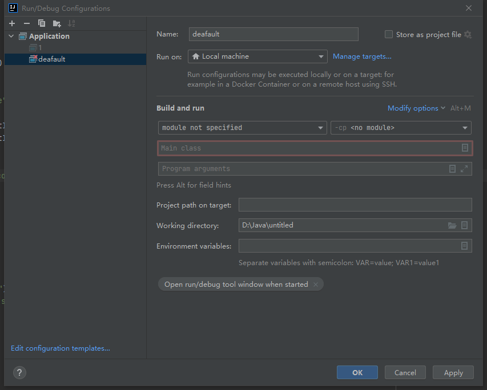
Task: Click the Environment variables edit icon
Action: tap(465, 246)
